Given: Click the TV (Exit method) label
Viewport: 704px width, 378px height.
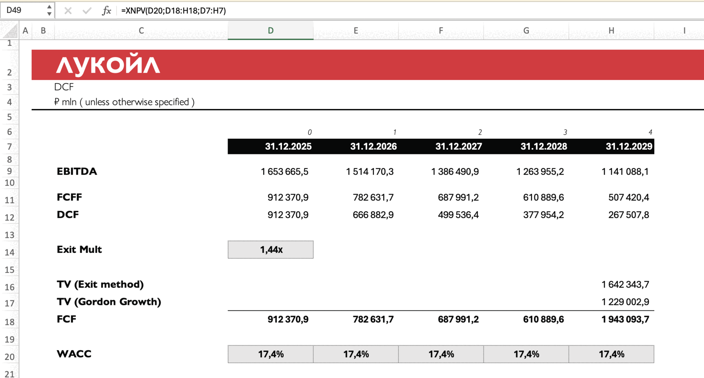Looking at the screenshot, I should [x=100, y=285].
